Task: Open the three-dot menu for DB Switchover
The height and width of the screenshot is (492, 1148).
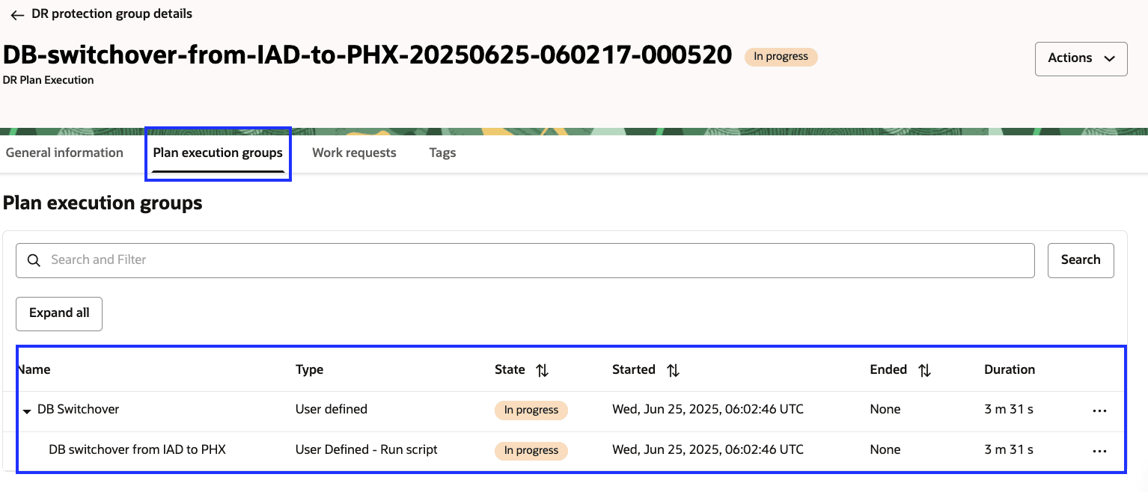Action: [x=1099, y=410]
